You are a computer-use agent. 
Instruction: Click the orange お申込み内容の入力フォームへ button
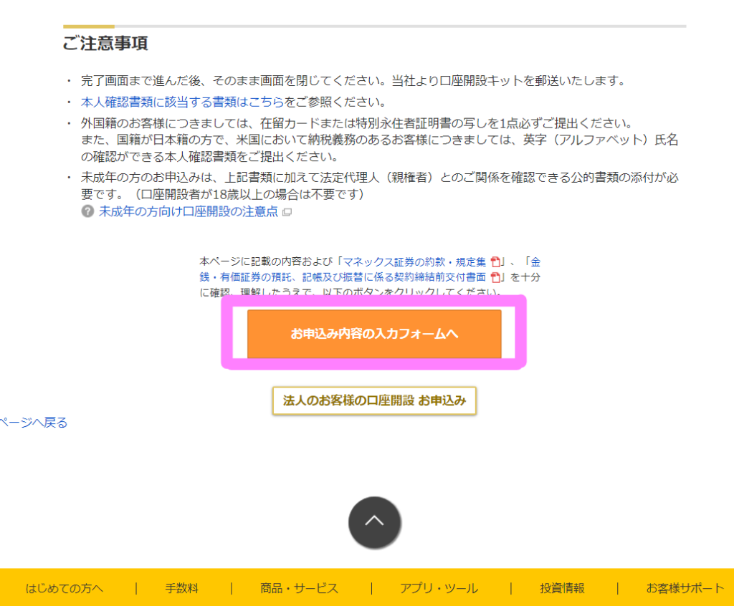point(374,334)
